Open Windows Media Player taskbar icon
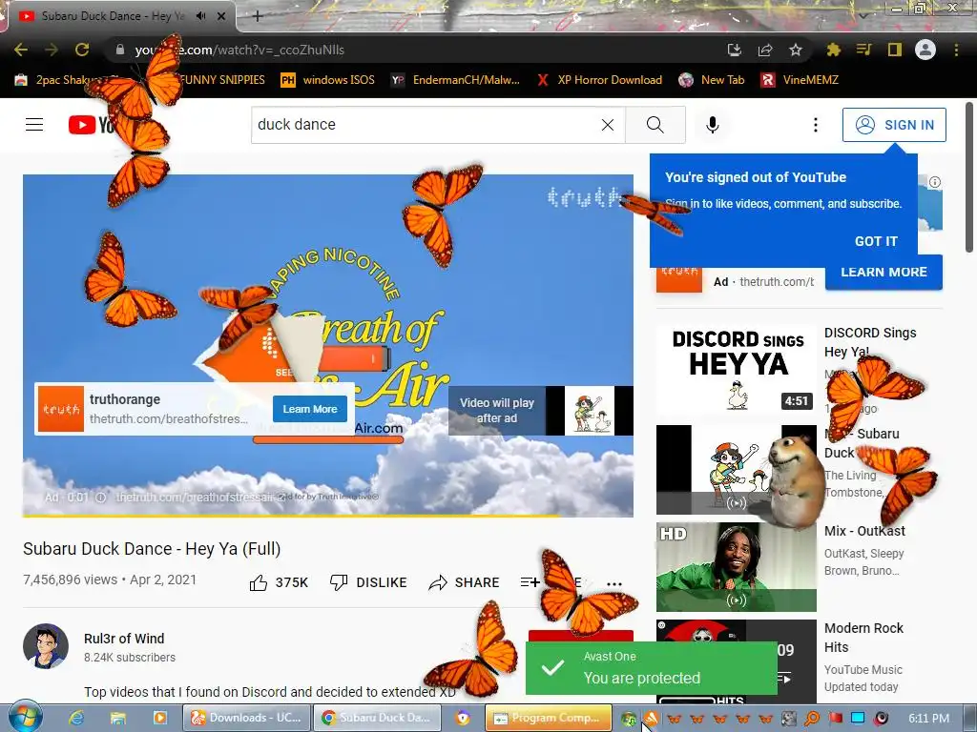The image size is (977, 732). tap(159, 718)
